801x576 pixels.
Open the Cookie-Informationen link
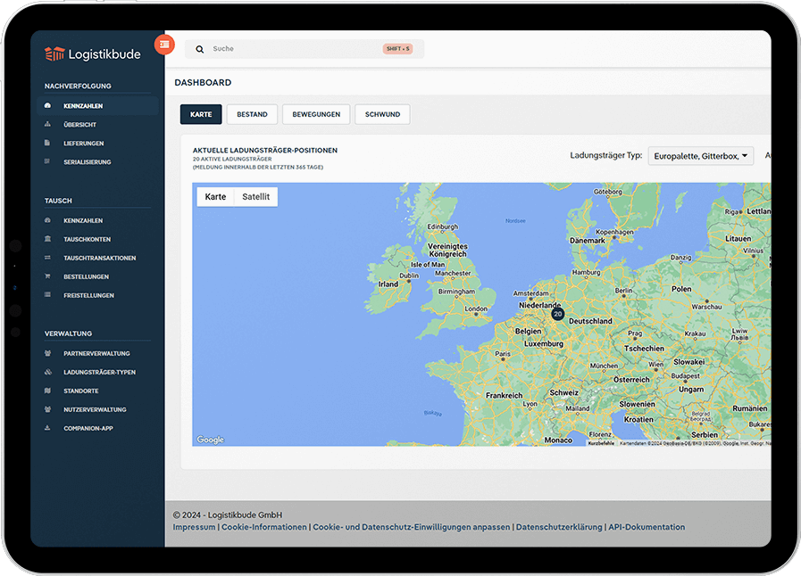(264, 527)
